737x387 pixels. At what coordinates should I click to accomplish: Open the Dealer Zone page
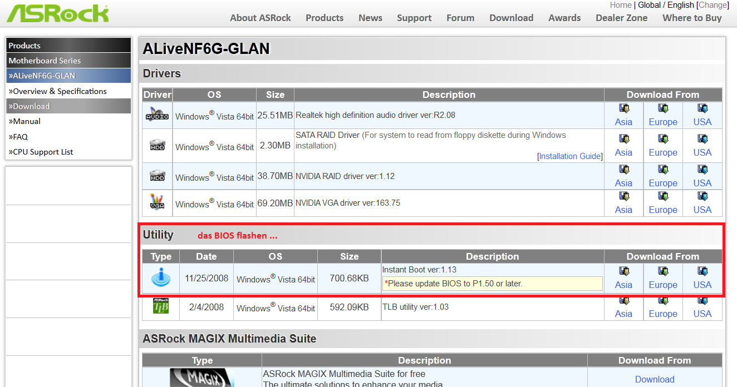(x=622, y=18)
